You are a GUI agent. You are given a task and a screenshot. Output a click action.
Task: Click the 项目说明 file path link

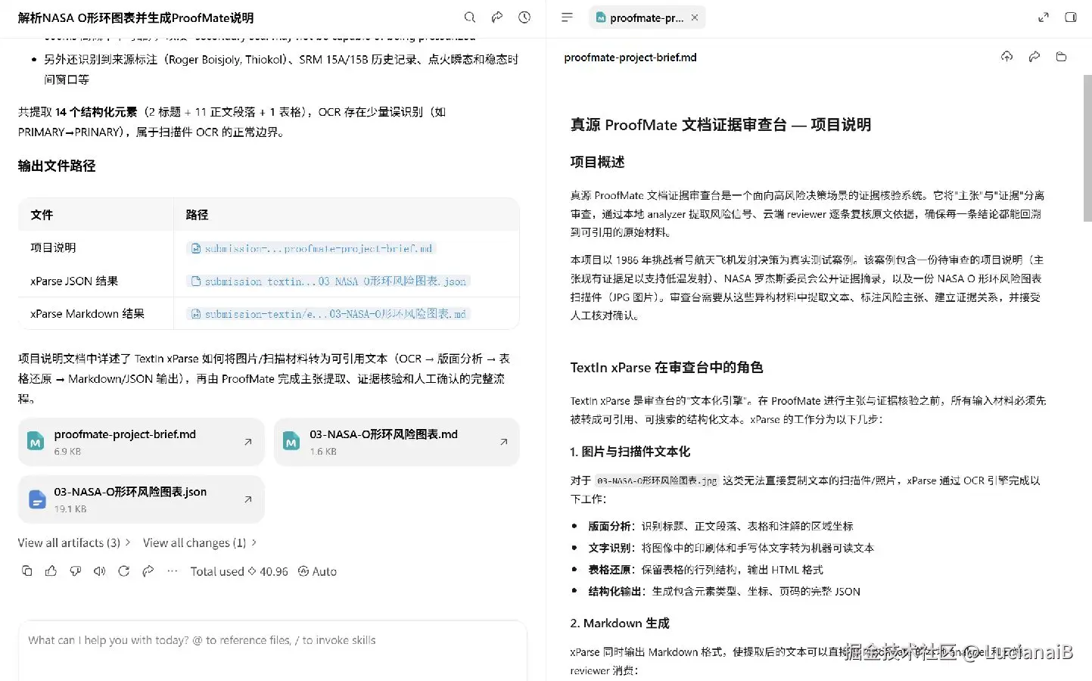pyautogui.click(x=311, y=248)
